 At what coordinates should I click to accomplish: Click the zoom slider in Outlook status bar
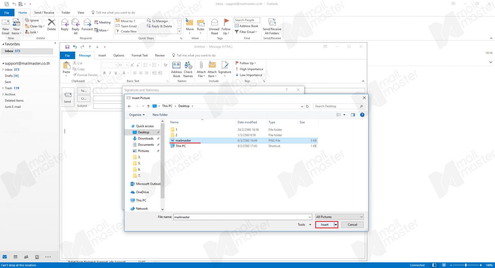466,265
